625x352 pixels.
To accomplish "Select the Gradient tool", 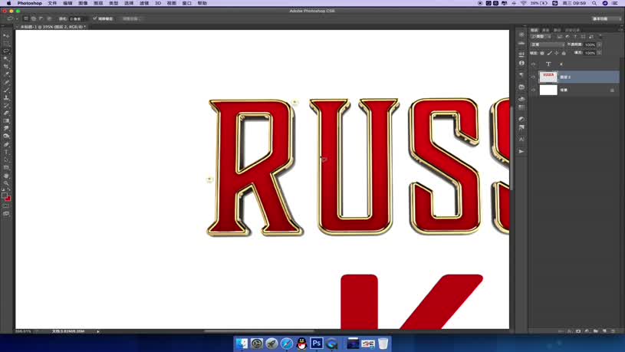I will pos(6,121).
